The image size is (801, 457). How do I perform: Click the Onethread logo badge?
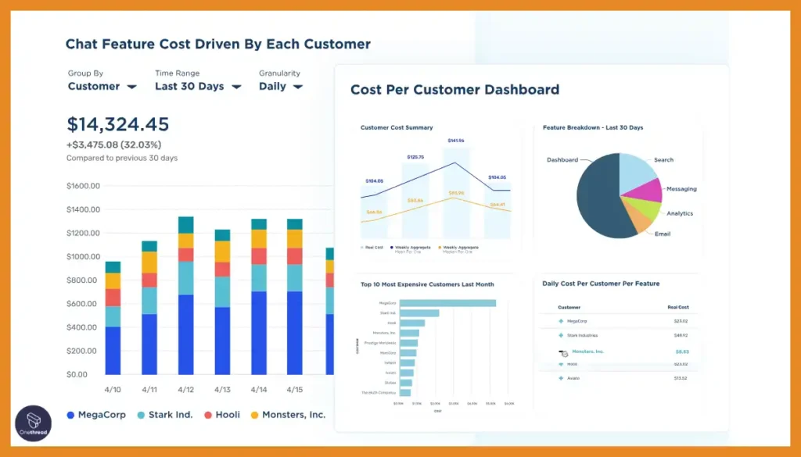[x=33, y=423]
